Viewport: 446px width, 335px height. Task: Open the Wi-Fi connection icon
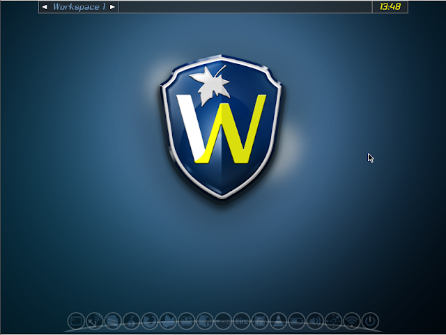[x=352, y=321]
